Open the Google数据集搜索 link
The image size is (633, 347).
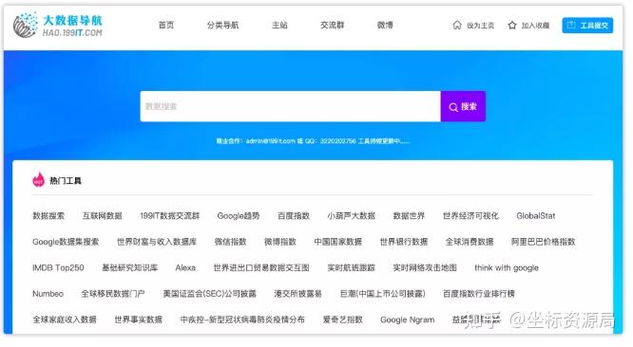(x=66, y=242)
